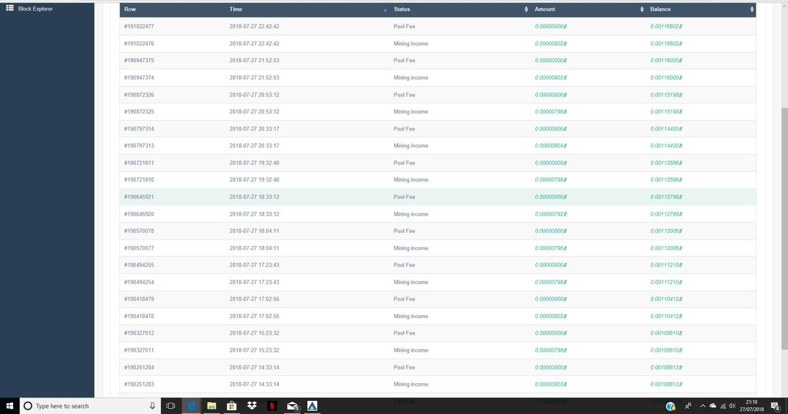
Task: Click Mining income status in row #191022476
Action: pyautogui.click(x=410, y=43)
